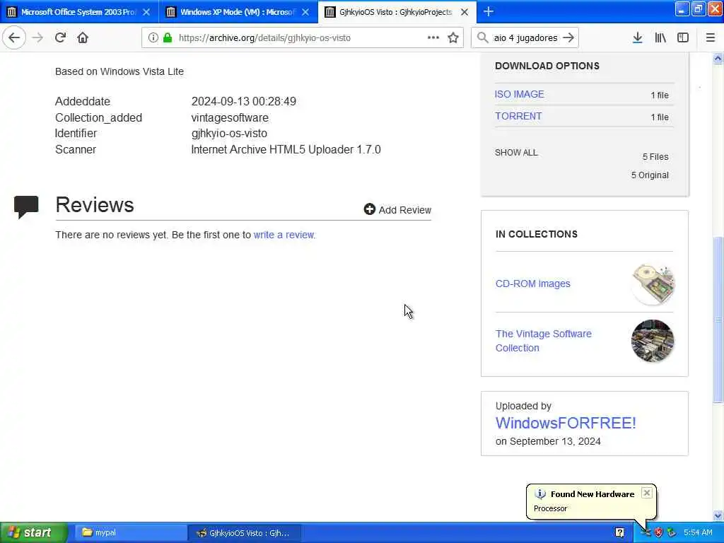The image size is (724, 543).
Task: Click the vertical scrollbar thumb
Action: pos(718,320)
